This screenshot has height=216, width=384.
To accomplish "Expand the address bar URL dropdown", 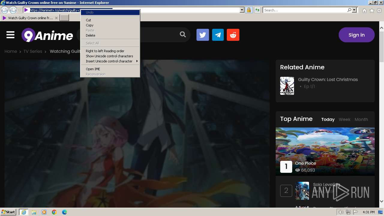I will pyautogui.click(x=242, y=10).
